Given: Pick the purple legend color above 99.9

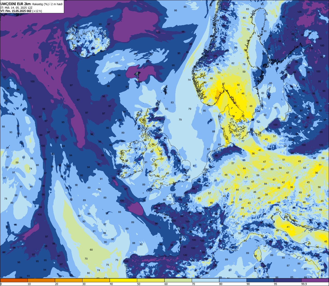Looking at the screenshot, I should point(315,280).
